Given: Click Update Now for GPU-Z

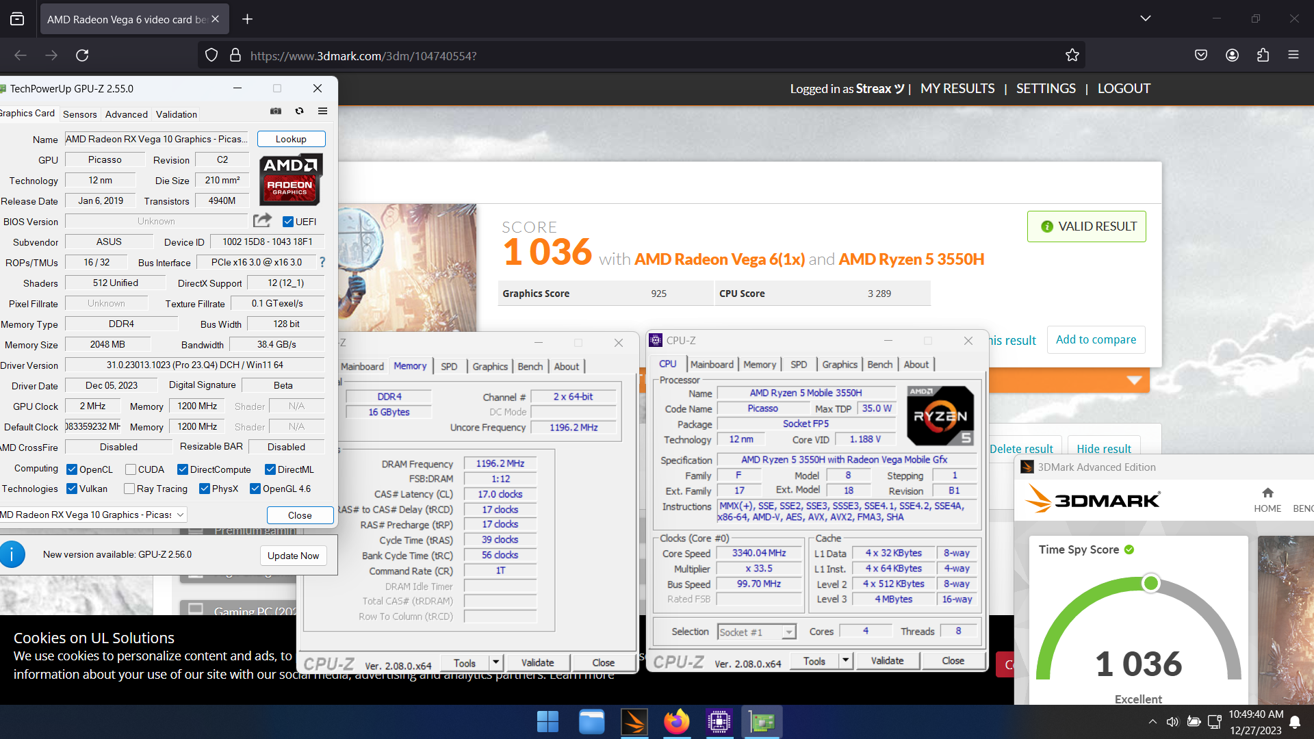Looking at the screenshot, I should click(x=293, y=556).
